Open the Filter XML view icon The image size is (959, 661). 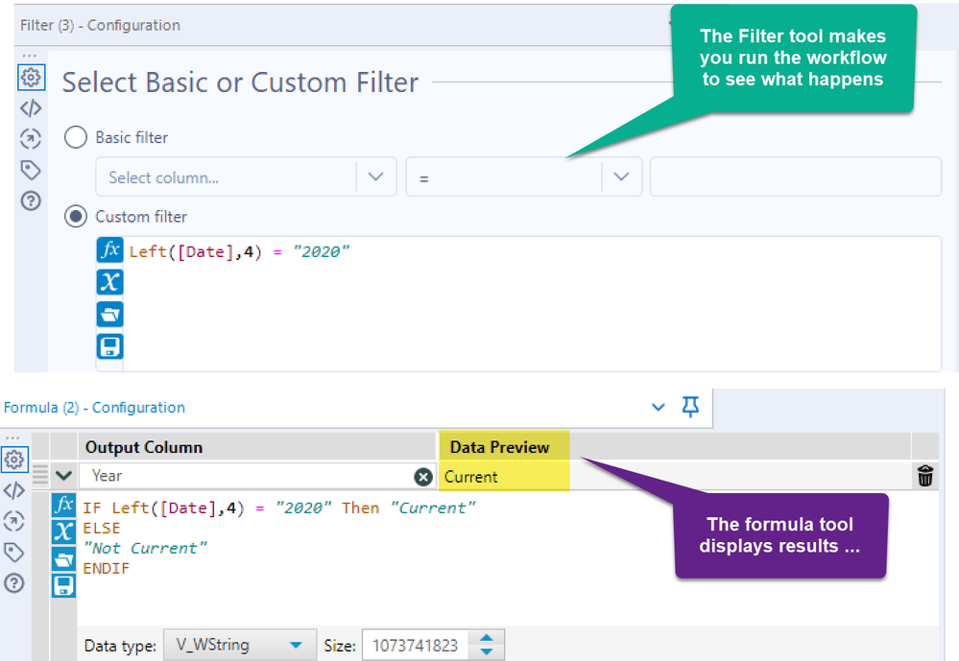31,108
